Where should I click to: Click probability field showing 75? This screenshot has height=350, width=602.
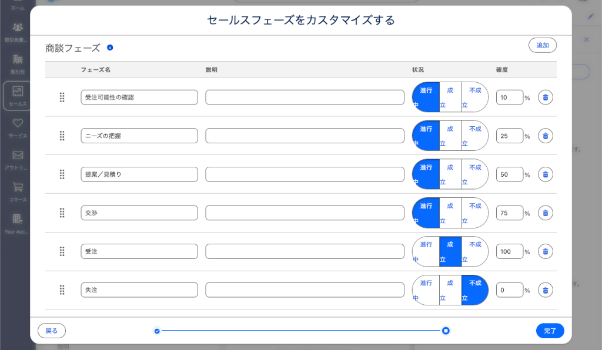510,213
